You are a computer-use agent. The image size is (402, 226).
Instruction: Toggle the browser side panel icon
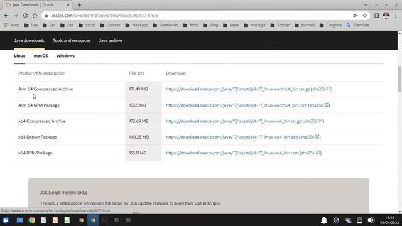coord(376,16)
